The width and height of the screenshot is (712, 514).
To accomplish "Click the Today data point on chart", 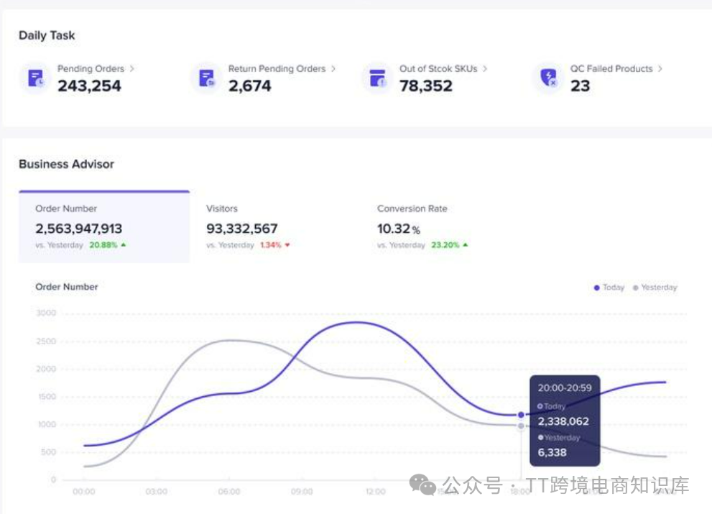I will tap(521, 415).
